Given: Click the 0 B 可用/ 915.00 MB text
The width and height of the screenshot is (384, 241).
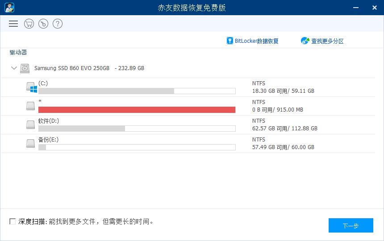Looking at the screenshot, I should [278, 110].
